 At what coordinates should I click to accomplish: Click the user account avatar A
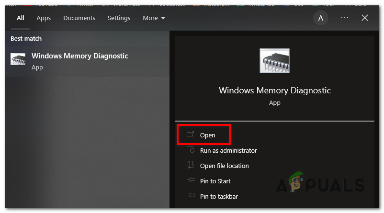click(321, 18)
